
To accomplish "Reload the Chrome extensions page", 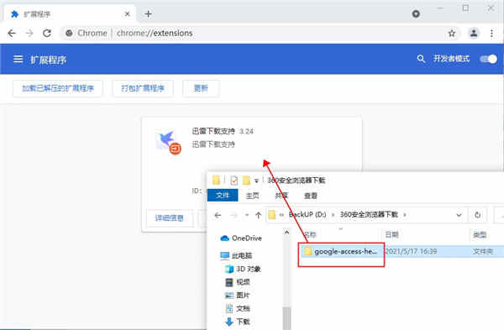I will point(47,33).
